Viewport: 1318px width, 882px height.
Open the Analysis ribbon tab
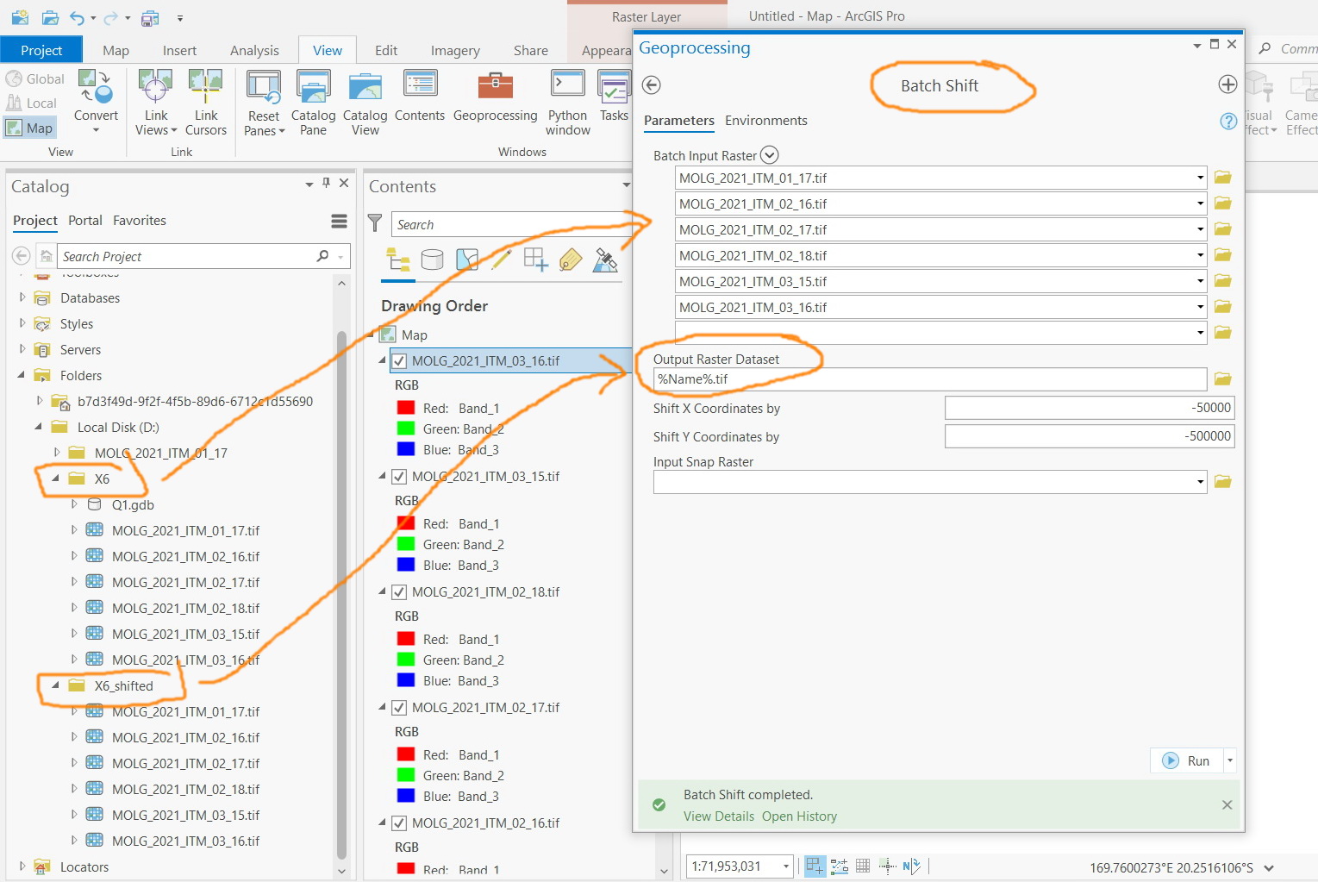pyautogui.click(x=254, y=50)
